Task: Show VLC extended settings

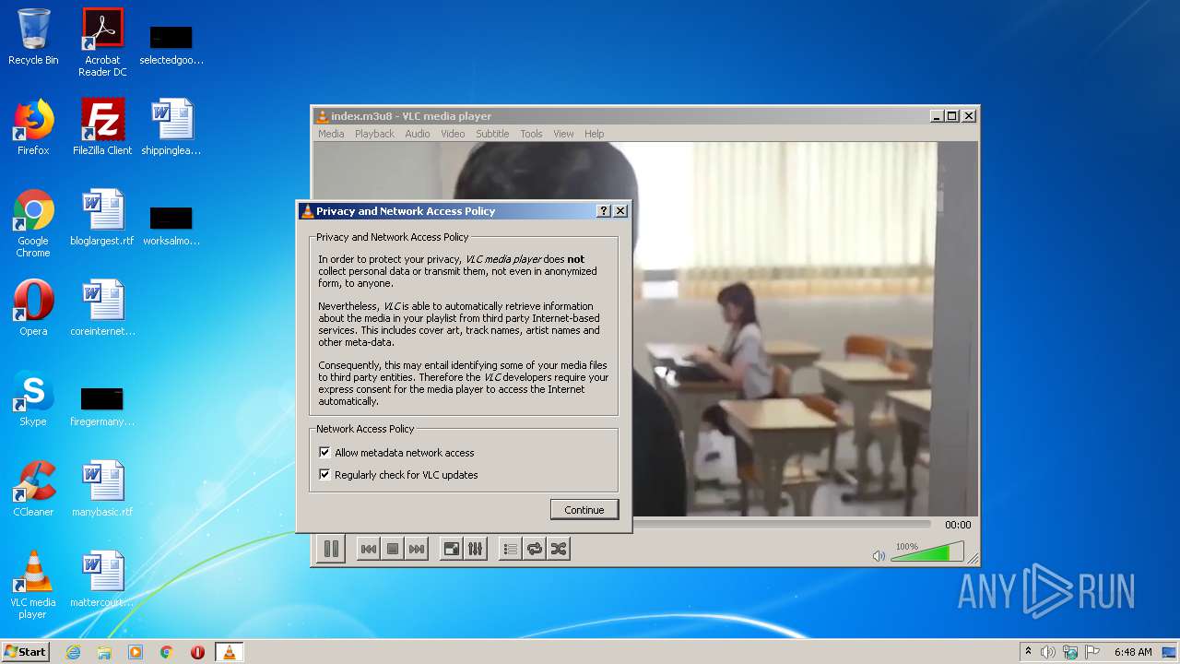Action: click(475, 549)
